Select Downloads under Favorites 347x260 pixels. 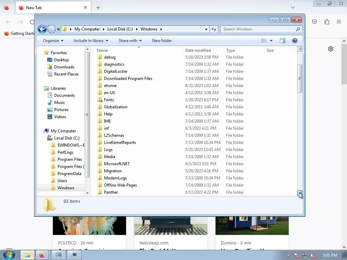click(64, 67)
